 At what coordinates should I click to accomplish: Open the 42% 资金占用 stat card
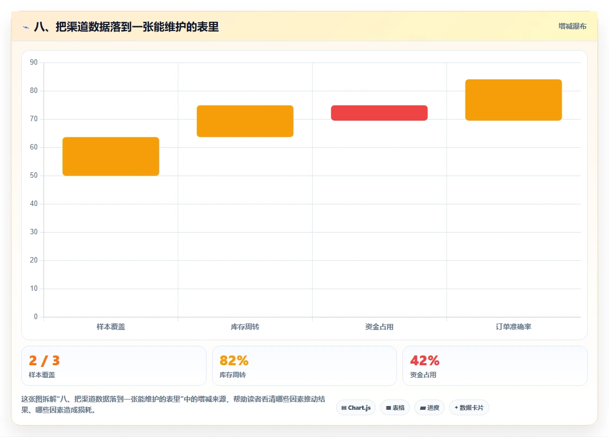pos(495,366)
